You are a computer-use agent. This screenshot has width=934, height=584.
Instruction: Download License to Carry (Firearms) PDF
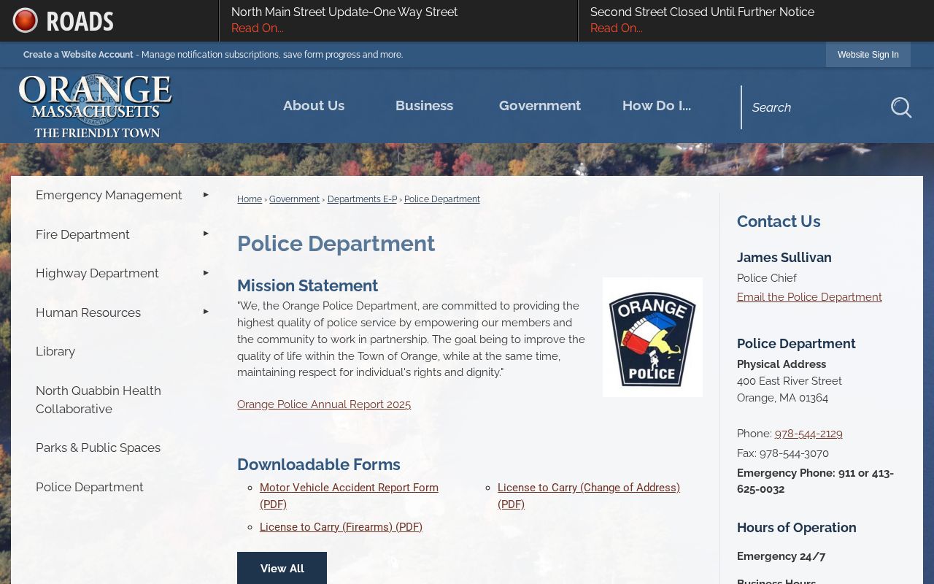click(341, 527)
